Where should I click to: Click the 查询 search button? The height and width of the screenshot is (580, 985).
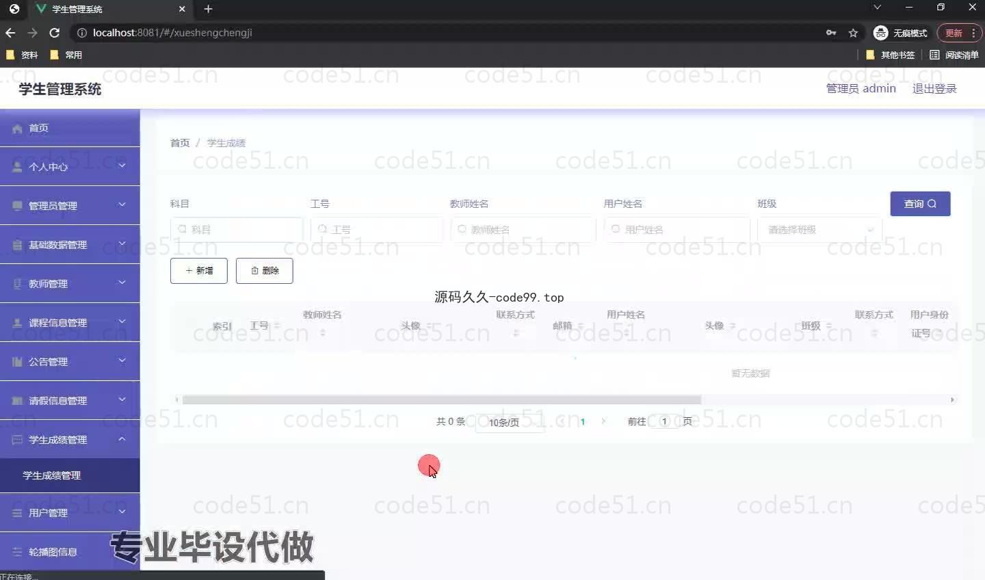pos(920,204)
